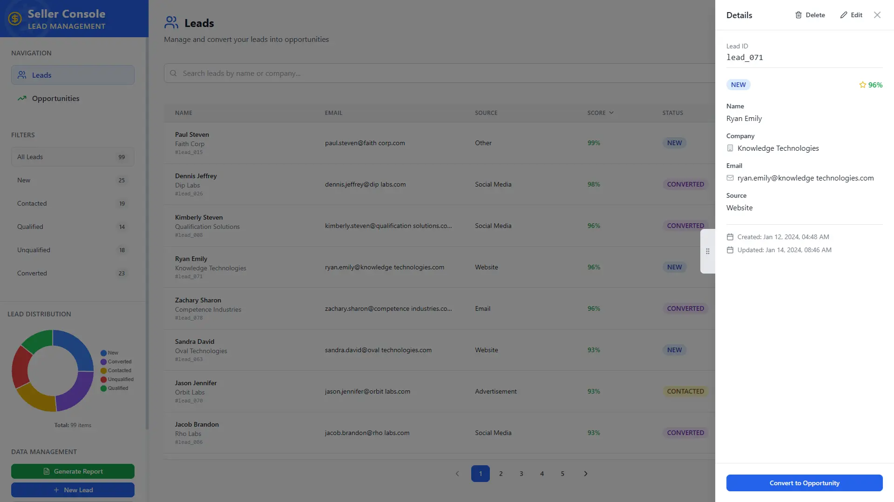Viewport: 894px width, 502px height.
Task: Go to page 5
Action: tap(562, 474)
